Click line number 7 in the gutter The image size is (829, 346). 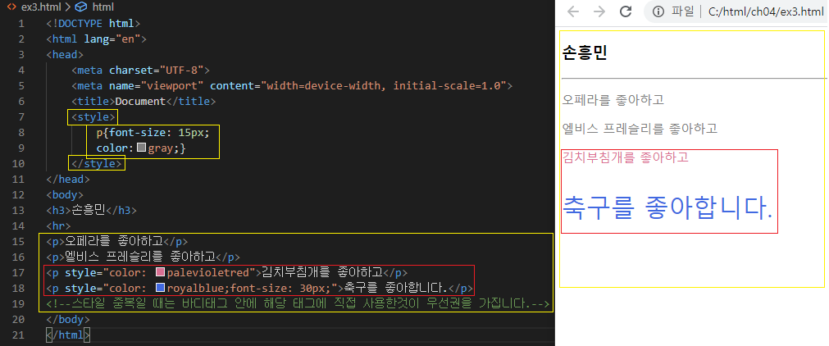point(20,116)
